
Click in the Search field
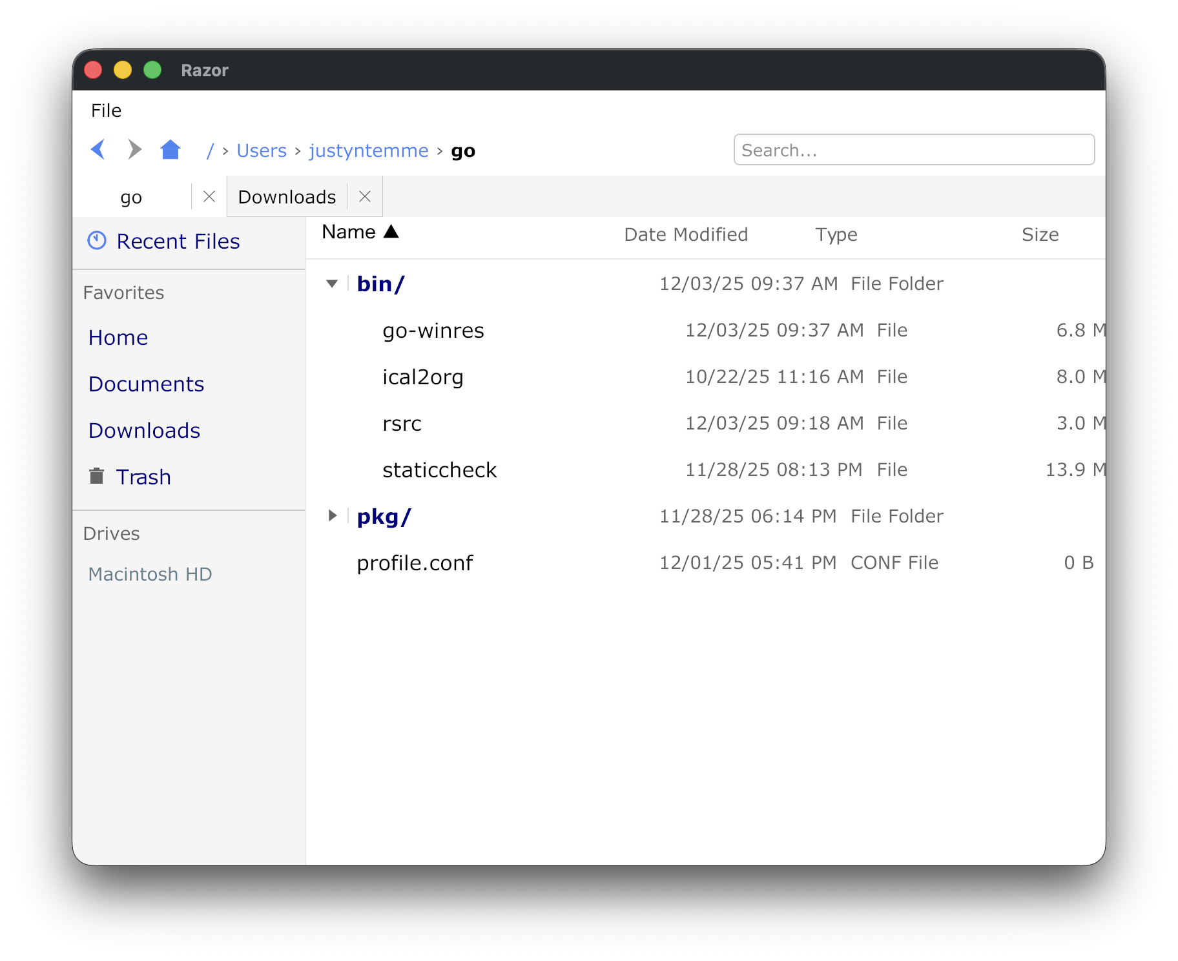(914, 150)
